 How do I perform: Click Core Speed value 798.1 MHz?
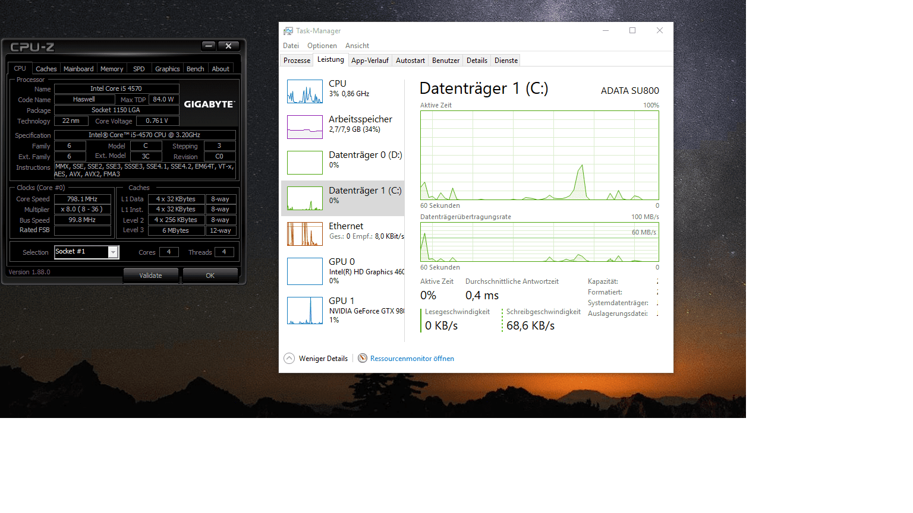click(83, 199)
